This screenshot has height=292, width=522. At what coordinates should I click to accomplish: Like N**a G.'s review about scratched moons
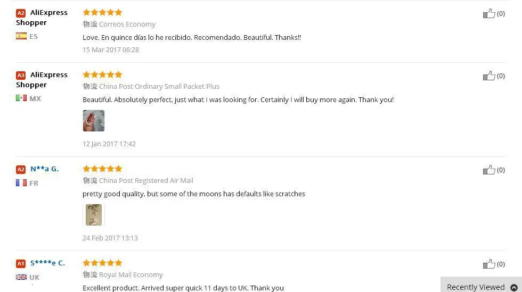coord(489,170)
